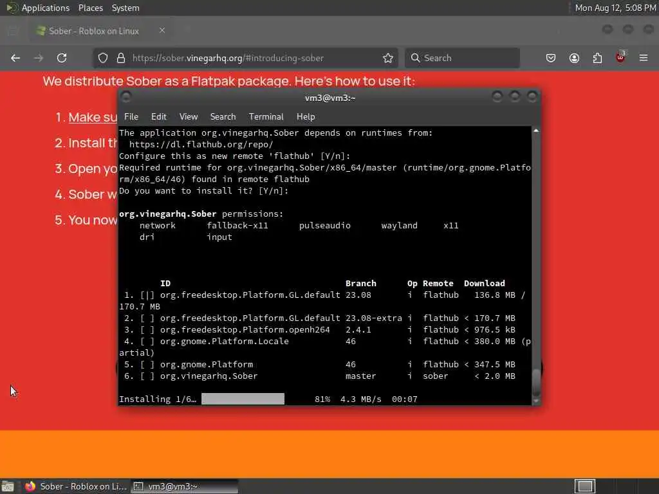This screenshot has width=659, height=494.
Task: Click the browser sidebar toggle icon left of tab
Action: point(13,31)
